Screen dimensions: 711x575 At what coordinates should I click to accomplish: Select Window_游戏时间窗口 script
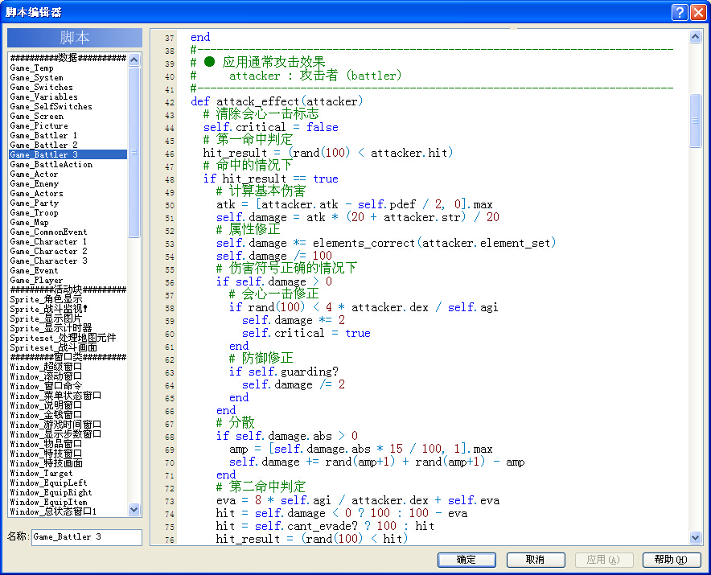point(68,425)
